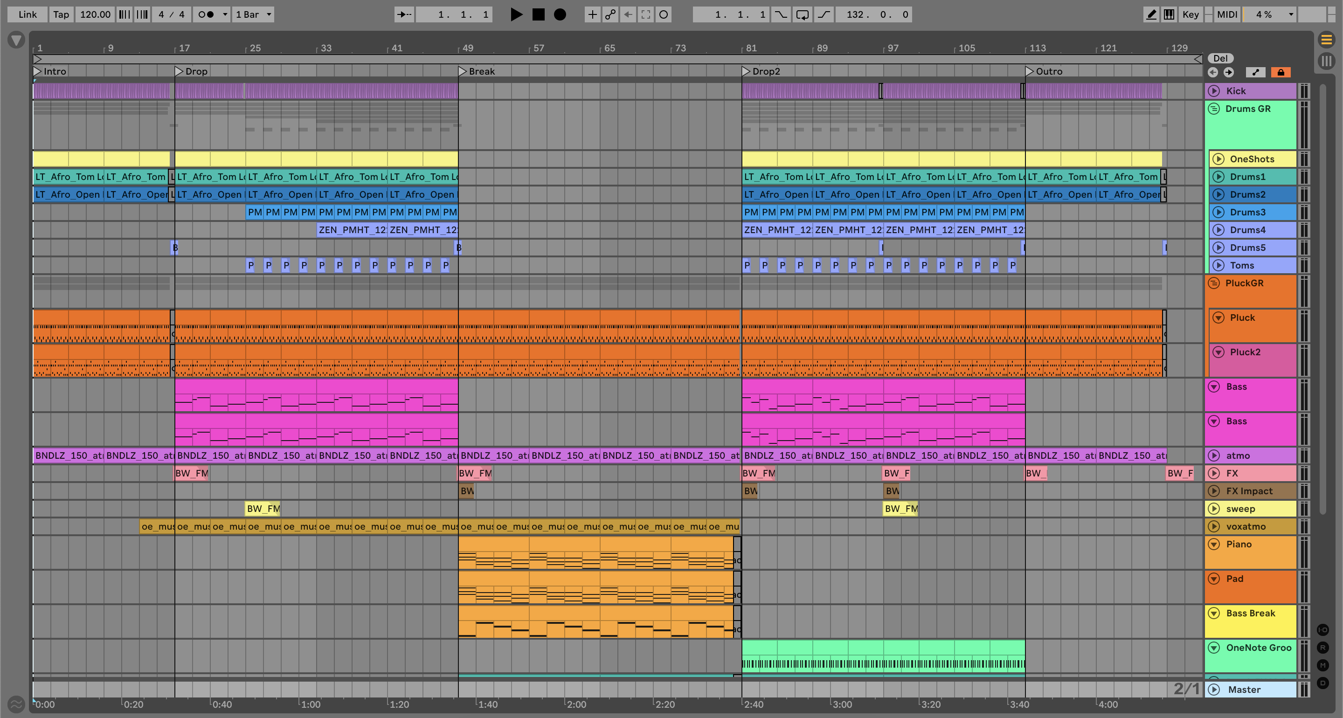Toggle the Automation Arm chain icon
Image resolution: width=1343 pixels, height=718 pixels.
click(610, 14)
